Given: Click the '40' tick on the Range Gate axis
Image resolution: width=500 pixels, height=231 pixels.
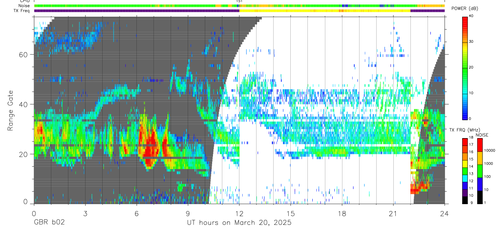Looking at the screenshot, I should tap(23, 104).
